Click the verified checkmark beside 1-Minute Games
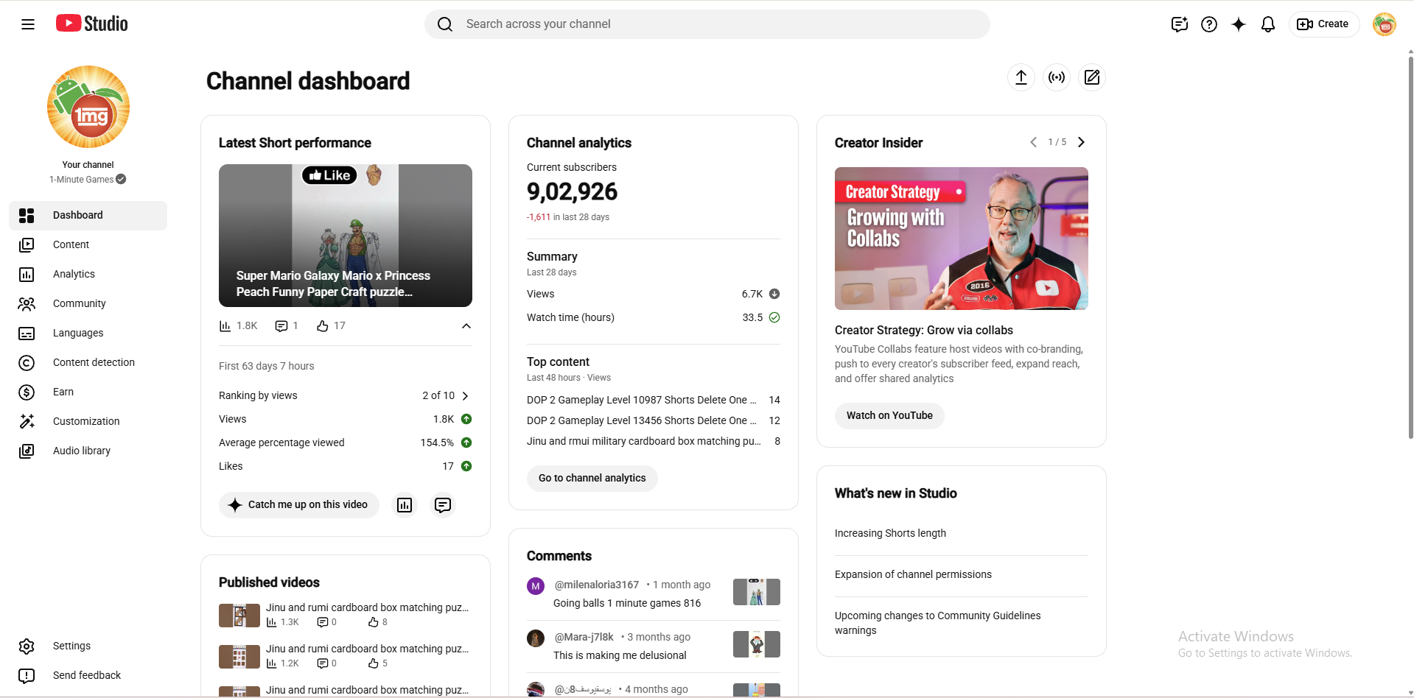 coord(121,179)
